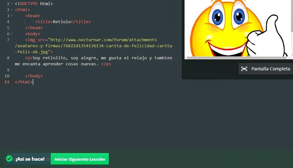Collapse the html tag fold on line 2
Viewport: 293px width, 168px height.
pos(12,10)
